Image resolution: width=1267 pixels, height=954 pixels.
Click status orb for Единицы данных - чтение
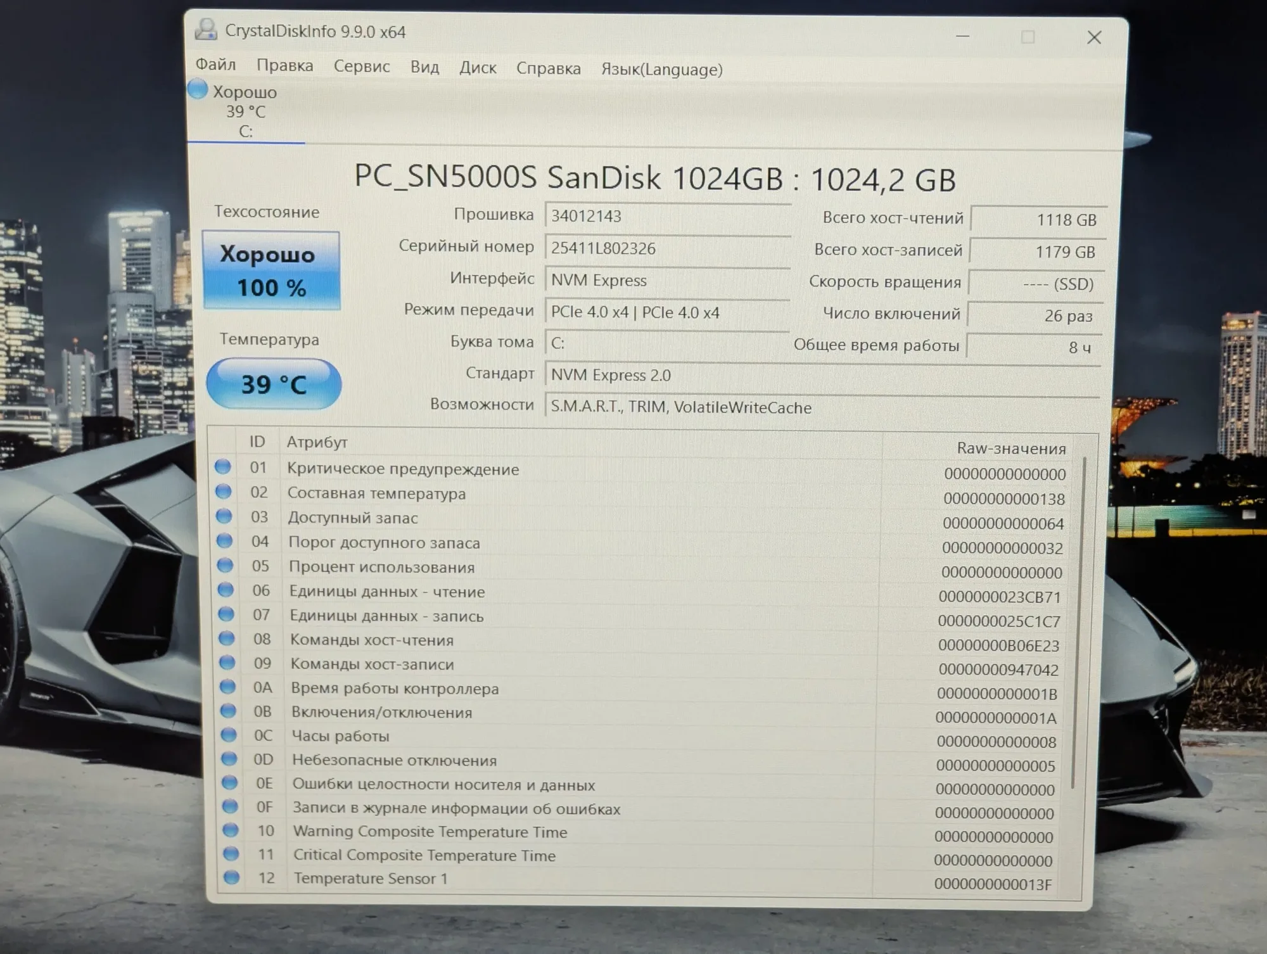click(x=226, y=590)
